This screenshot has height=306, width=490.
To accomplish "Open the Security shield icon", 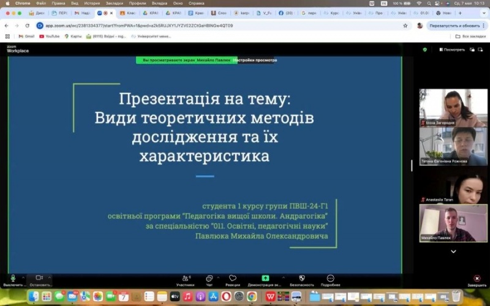I will tap(301, 278).
